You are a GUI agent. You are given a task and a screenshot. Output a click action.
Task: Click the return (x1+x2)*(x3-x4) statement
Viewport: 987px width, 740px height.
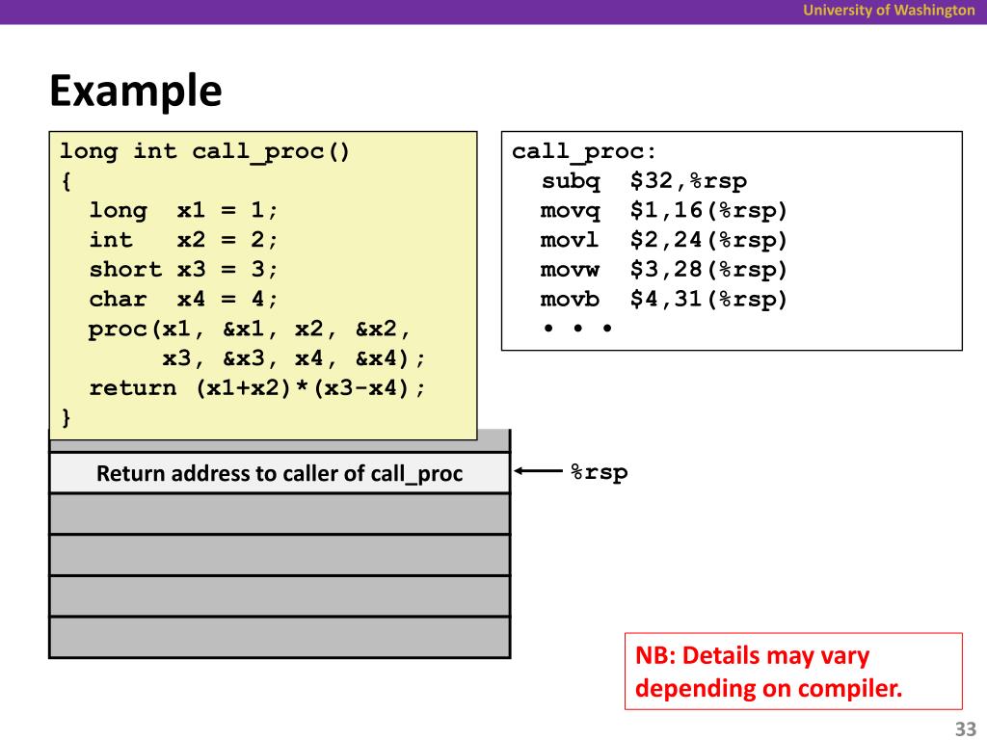click(x=256, y=388)
